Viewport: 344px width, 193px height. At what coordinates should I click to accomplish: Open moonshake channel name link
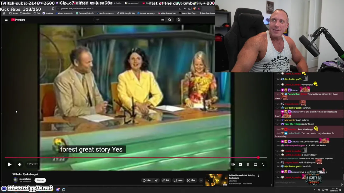(25, 179)
